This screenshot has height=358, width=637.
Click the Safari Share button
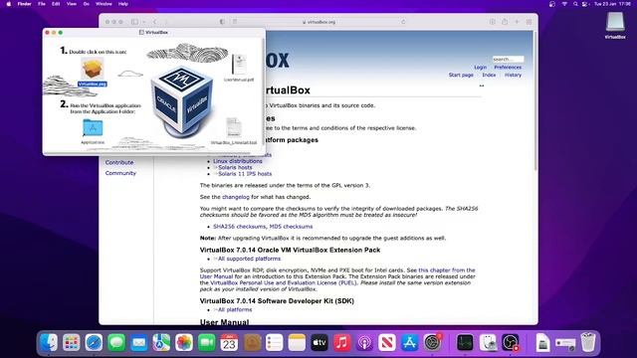pyautogui.click(x=505, y=22)
